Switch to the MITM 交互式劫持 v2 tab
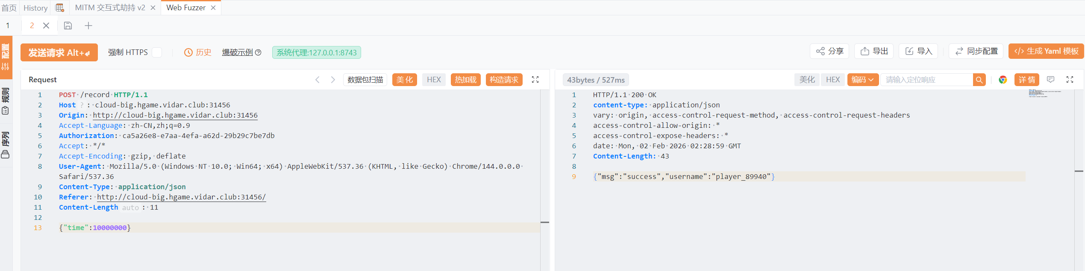The height and width of the screenshot is (271, 1085). (110, 8)
